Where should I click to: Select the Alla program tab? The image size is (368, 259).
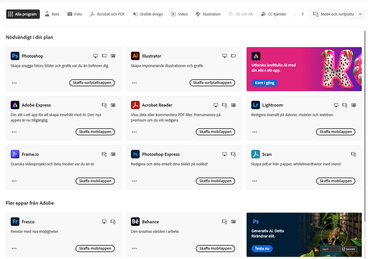tap(23, 14)
